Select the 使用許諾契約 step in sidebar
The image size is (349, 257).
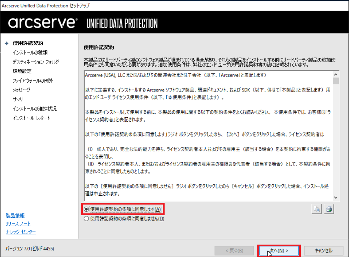coord(28,43)
